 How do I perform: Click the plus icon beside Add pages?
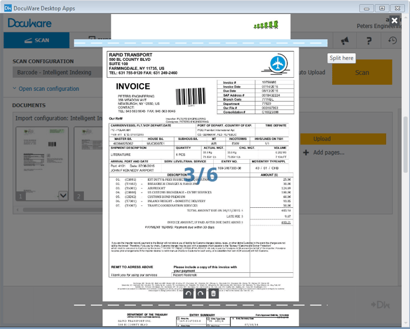click(x=306, y=153)
